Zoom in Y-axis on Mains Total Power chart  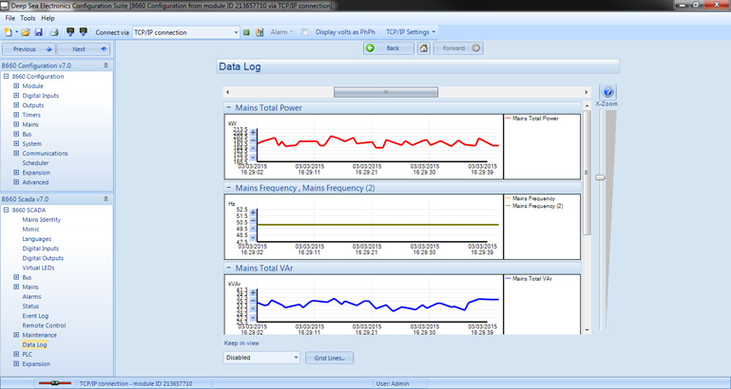(x=253, y=133)
